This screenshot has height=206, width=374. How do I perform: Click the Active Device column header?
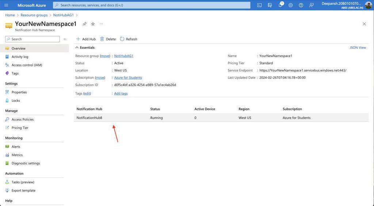(x=205, y=109)
